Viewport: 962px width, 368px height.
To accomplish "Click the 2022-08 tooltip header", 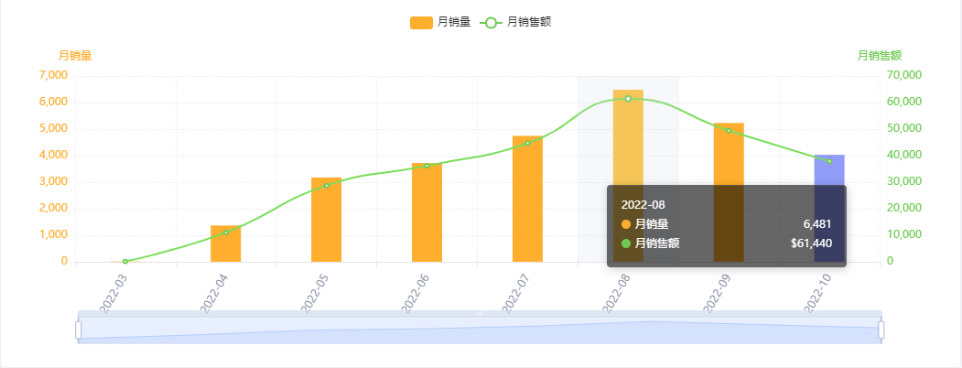I will (643, 205).
